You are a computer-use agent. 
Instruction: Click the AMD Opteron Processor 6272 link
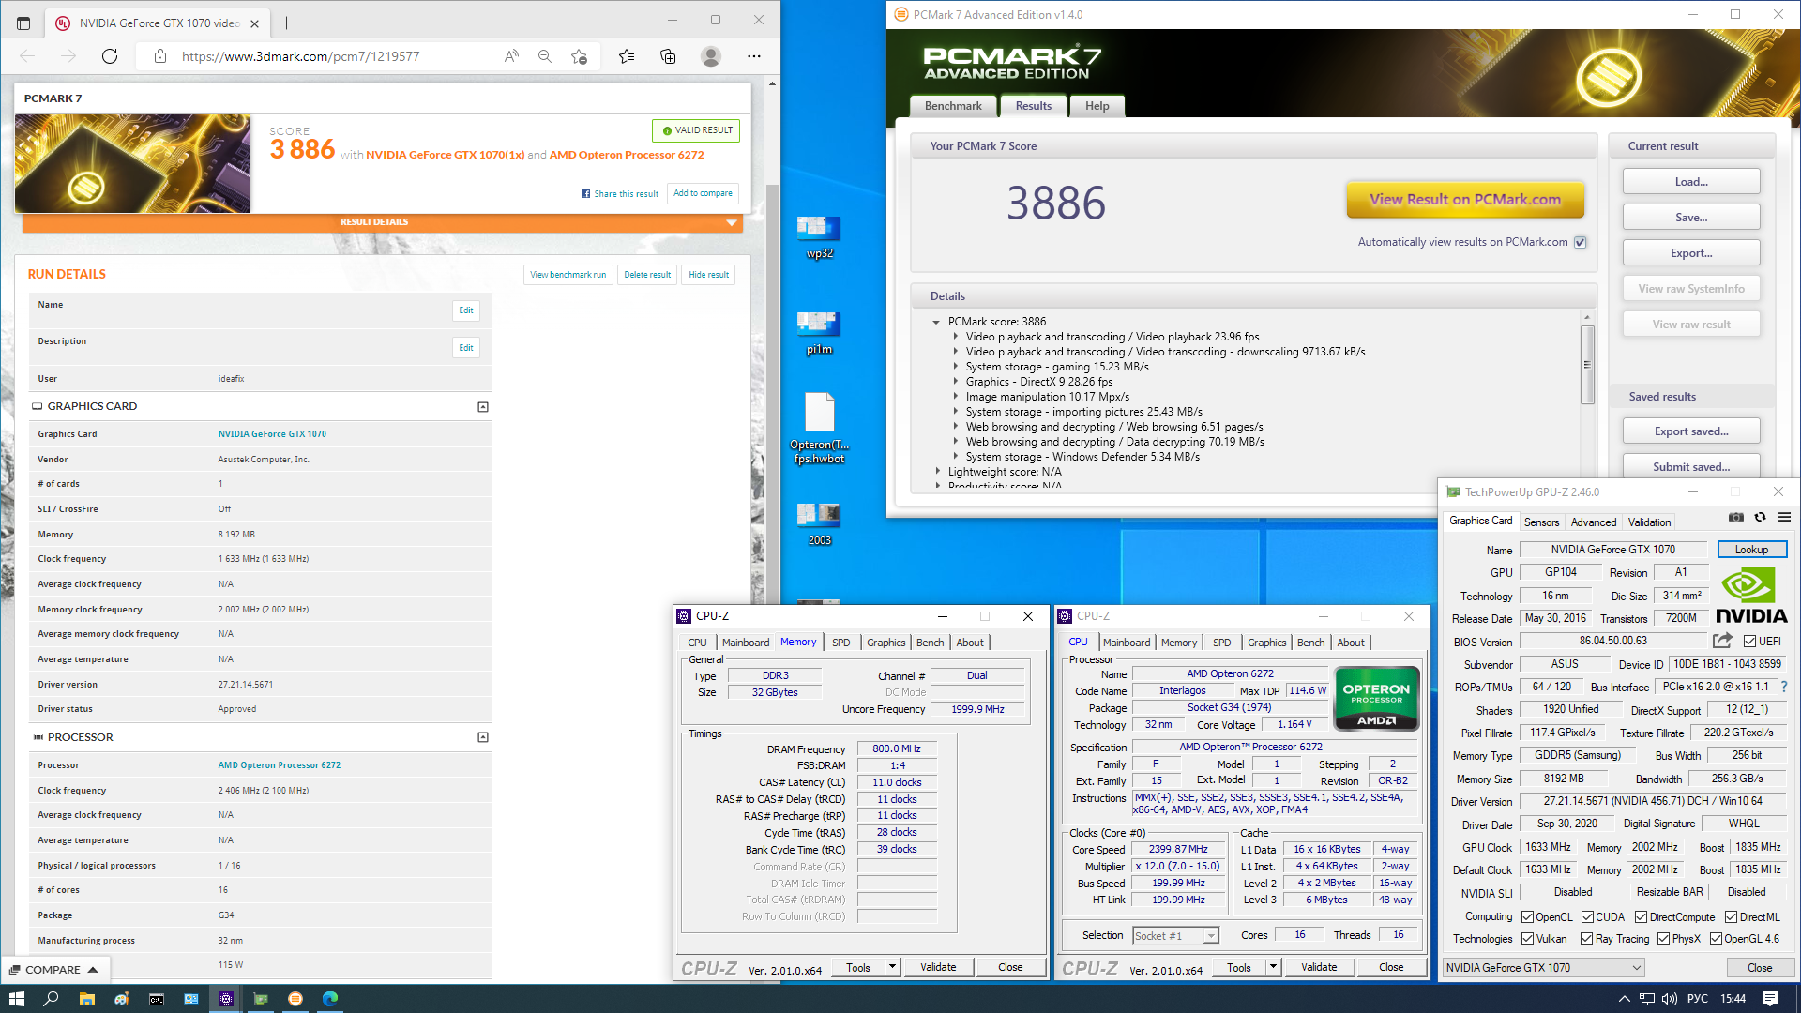[x=280, y=765]
